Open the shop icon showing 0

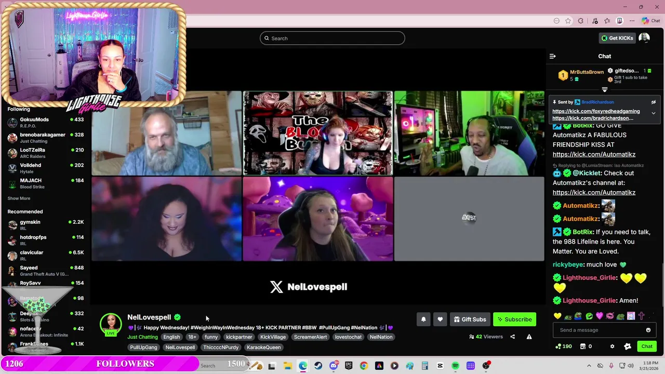(x=586, y=346)
